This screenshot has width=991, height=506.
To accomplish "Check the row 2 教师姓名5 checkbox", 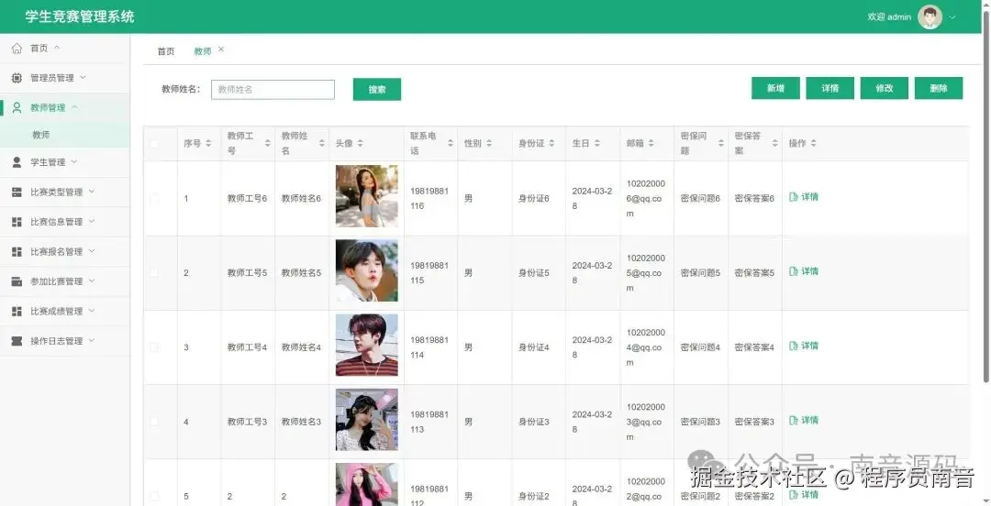I will click(x=154, y=273).
